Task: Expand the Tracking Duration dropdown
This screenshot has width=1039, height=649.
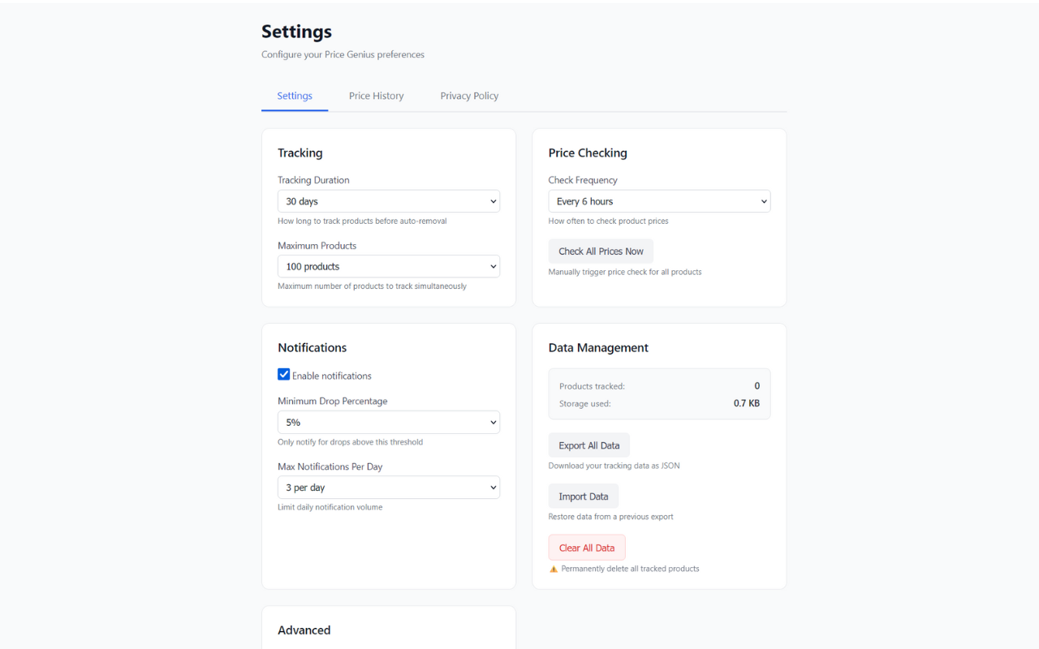Action: pyautogui.click(x=388, y=201)
